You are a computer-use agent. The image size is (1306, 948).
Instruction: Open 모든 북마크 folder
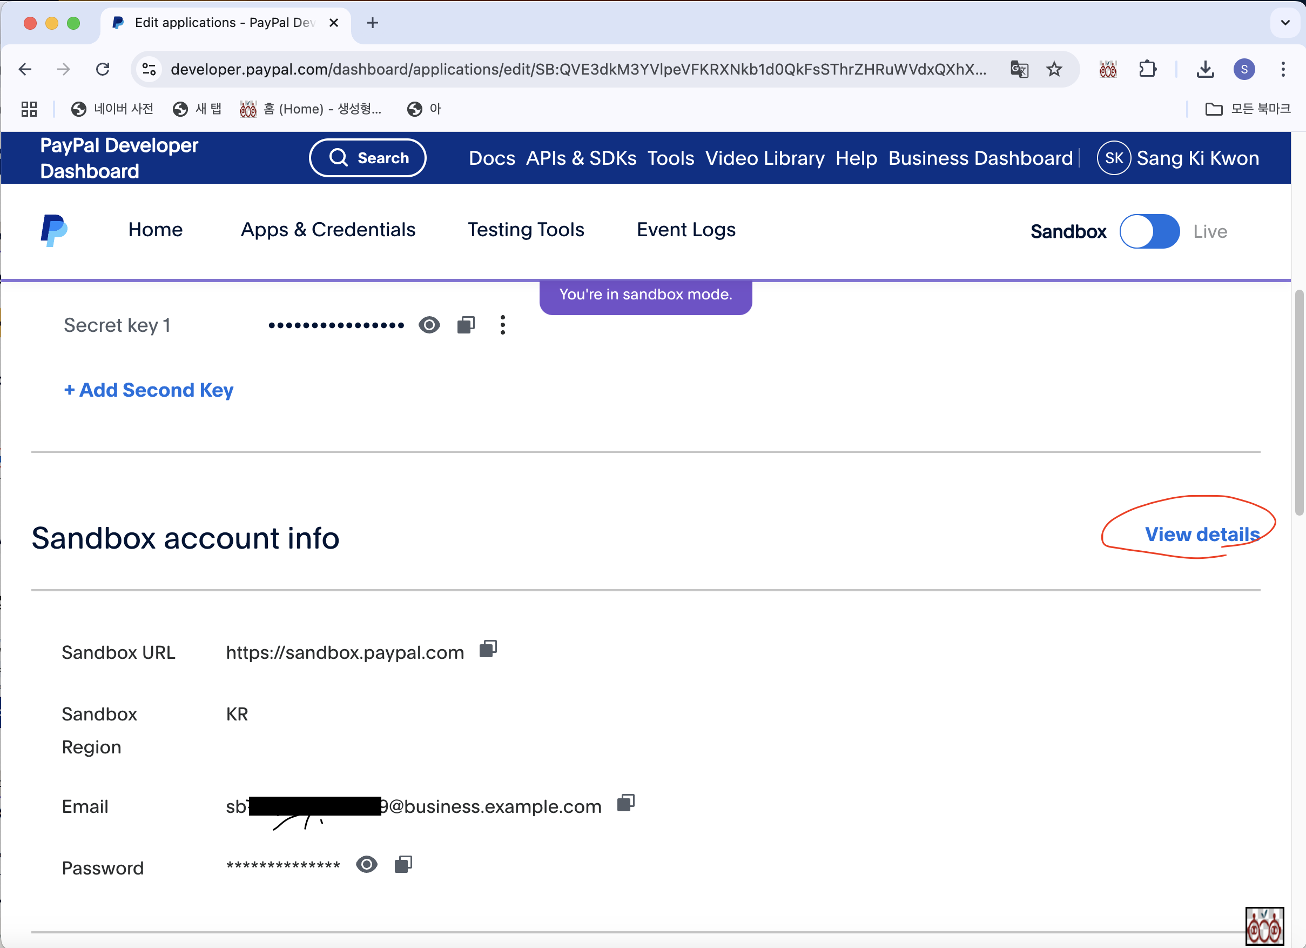tap(1248, 109)
